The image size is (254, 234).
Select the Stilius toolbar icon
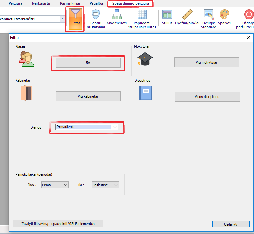[167, 15]
